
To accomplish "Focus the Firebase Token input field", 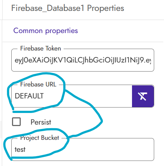I will [83, 60].
